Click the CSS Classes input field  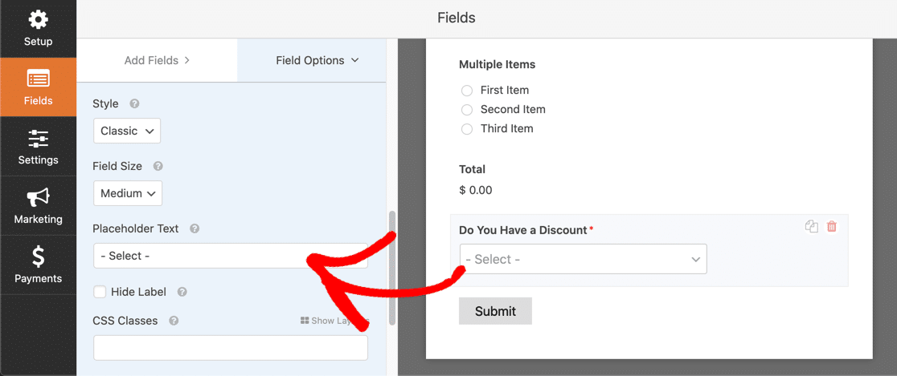pyautogui.click(x=231, y=348)
